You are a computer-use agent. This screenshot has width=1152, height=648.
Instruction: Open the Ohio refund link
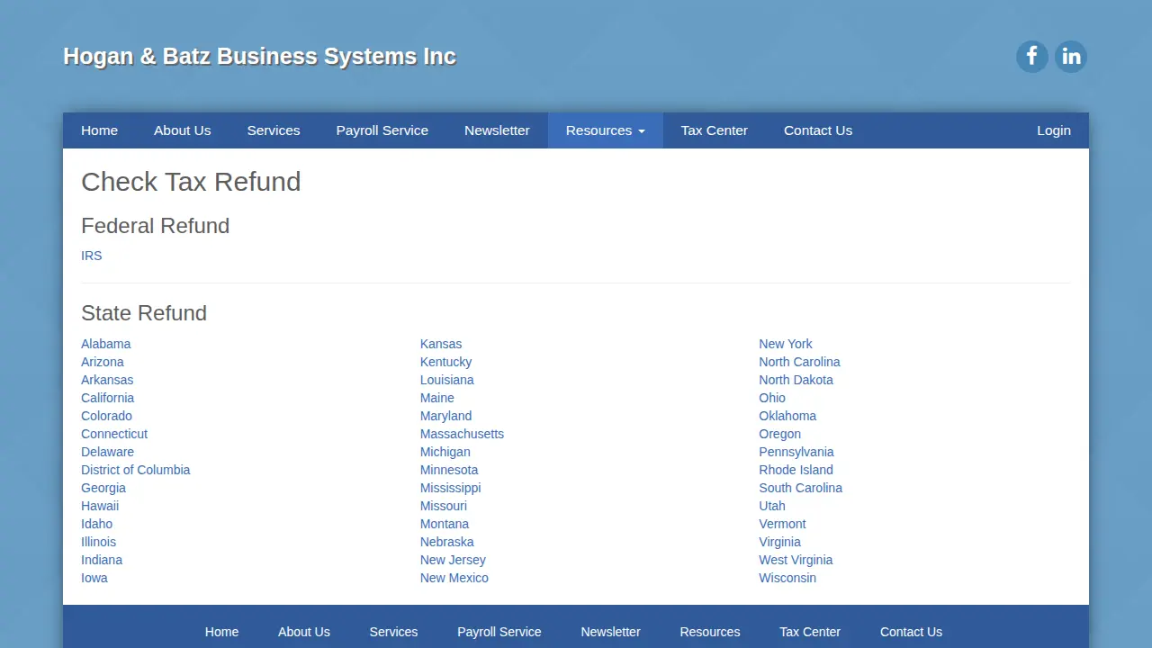pos(772,398)
